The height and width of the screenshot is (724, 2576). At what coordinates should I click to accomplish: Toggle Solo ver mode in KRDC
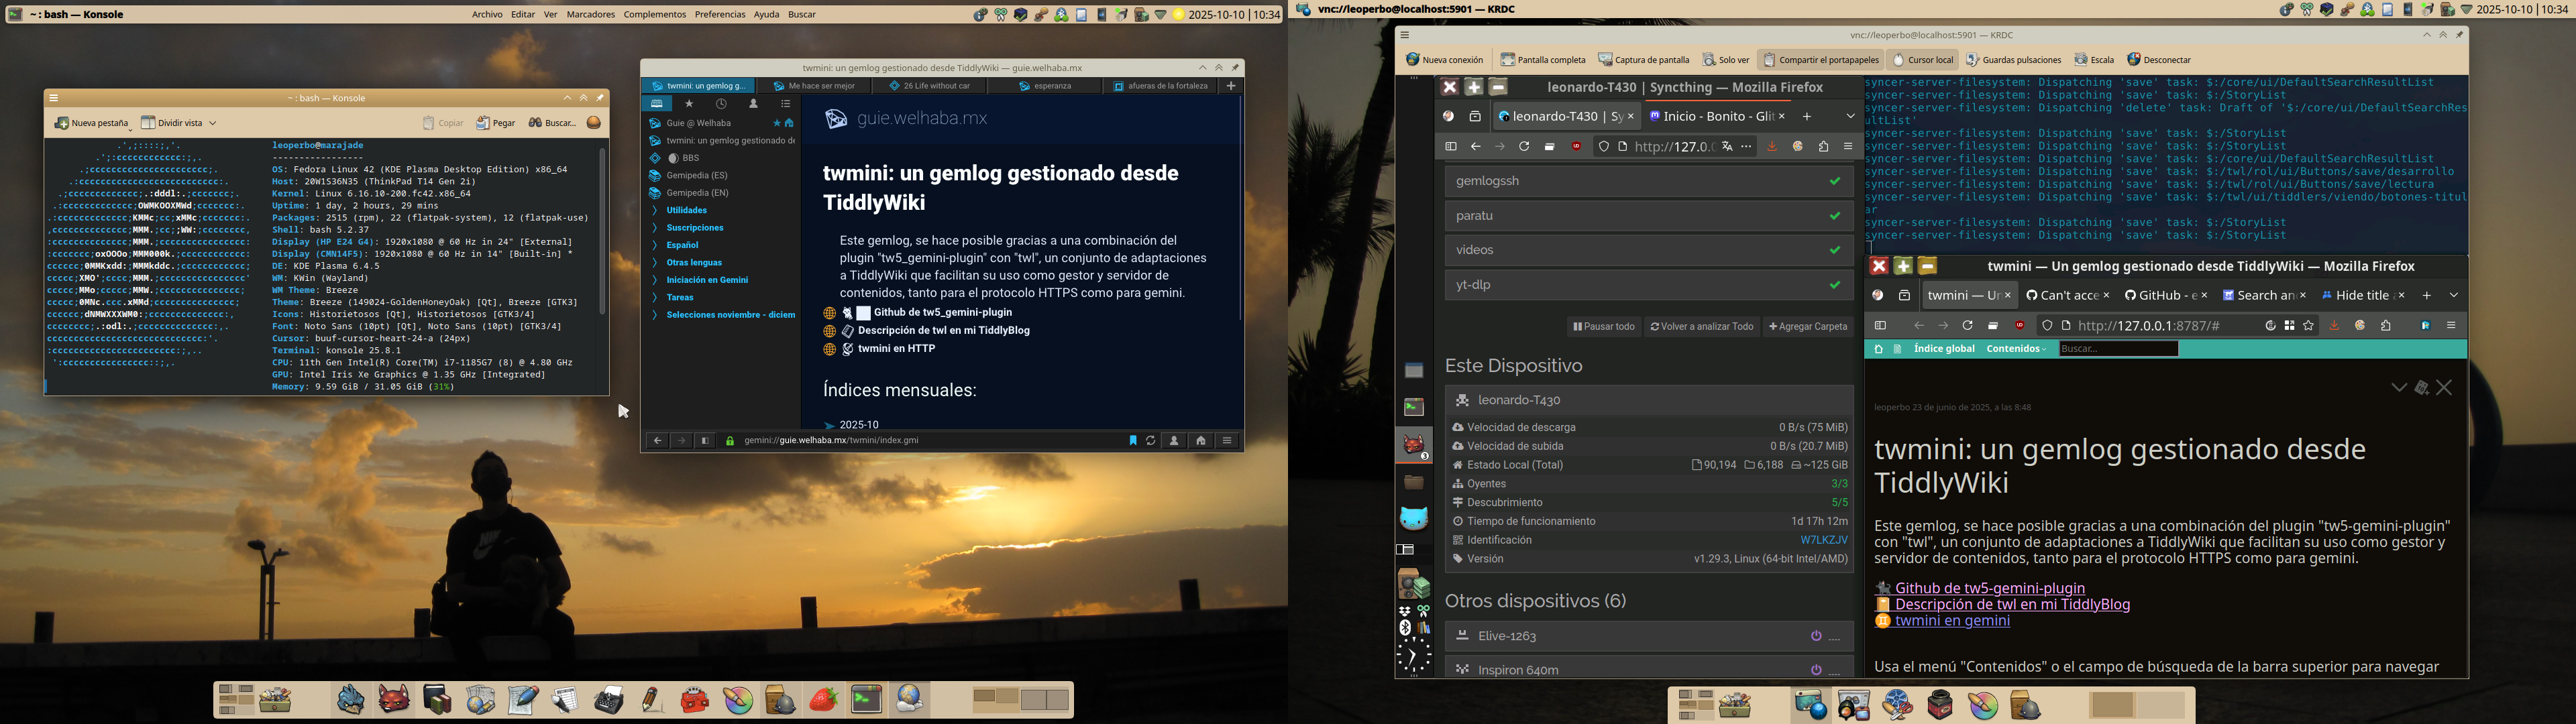(1726, 60)
